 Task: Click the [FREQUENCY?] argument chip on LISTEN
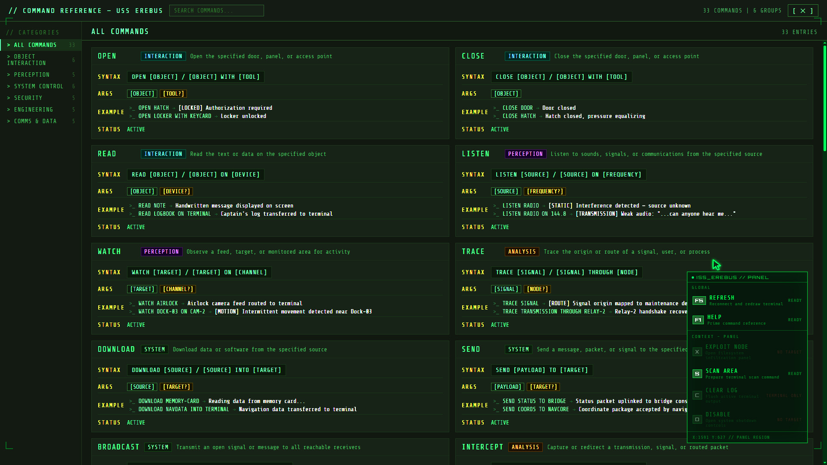(x=545, y=192)
